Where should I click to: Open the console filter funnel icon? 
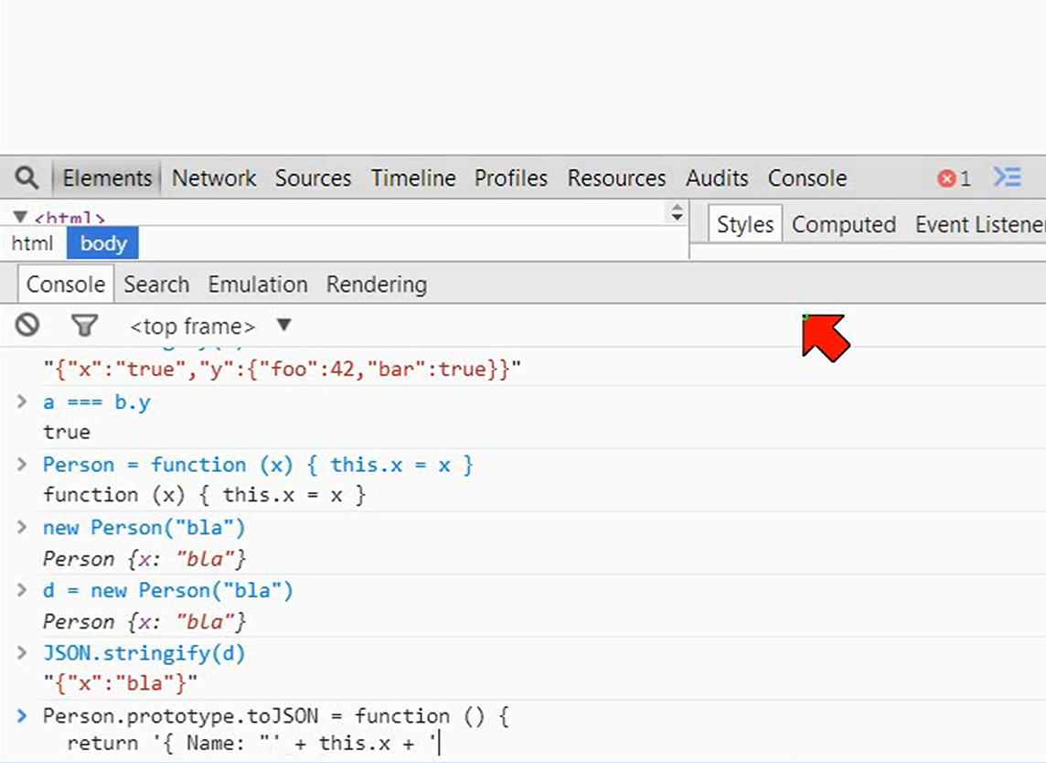pyautogui.click(x=85, y=326)
